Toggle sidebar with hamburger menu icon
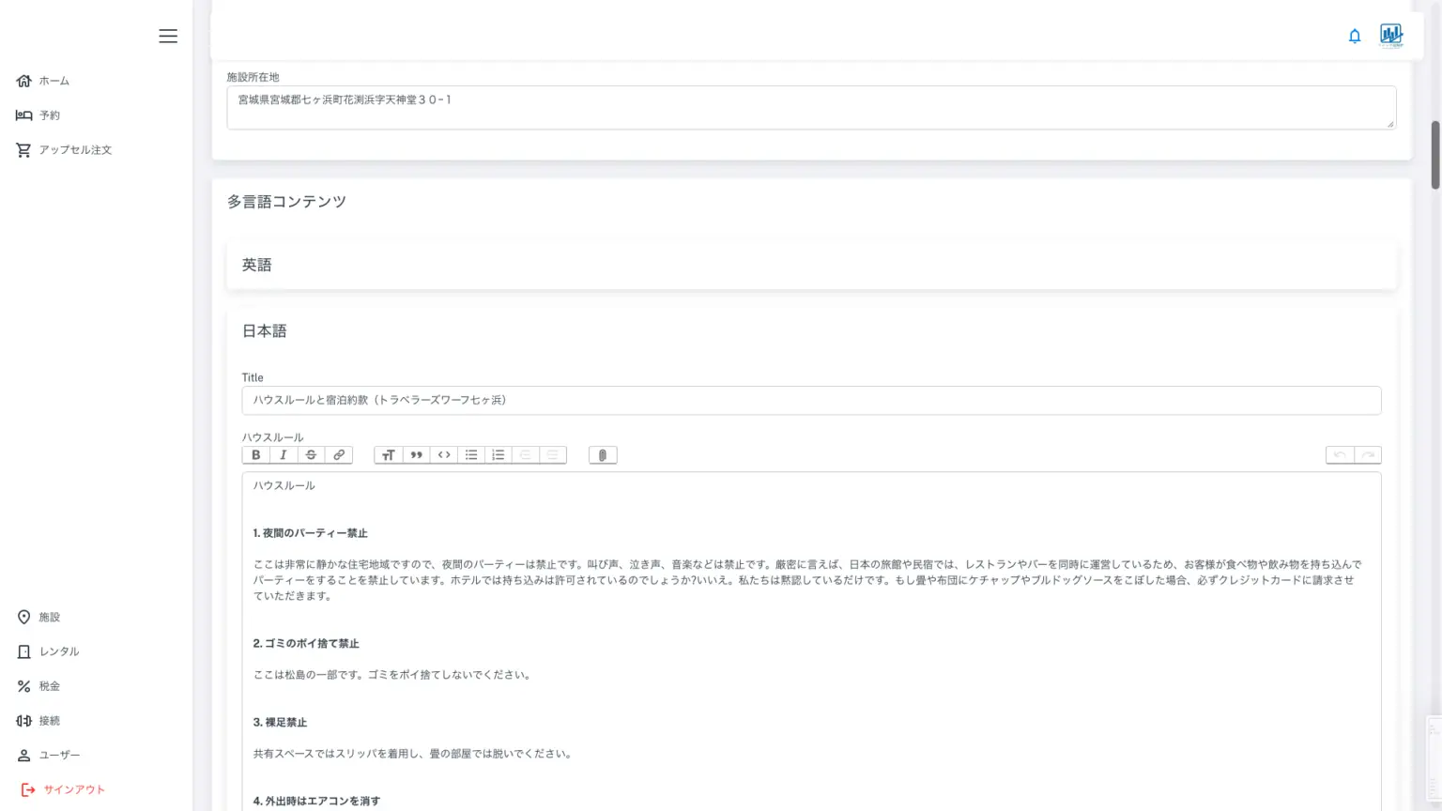The image size is (1442, 811). pos(168,36)
